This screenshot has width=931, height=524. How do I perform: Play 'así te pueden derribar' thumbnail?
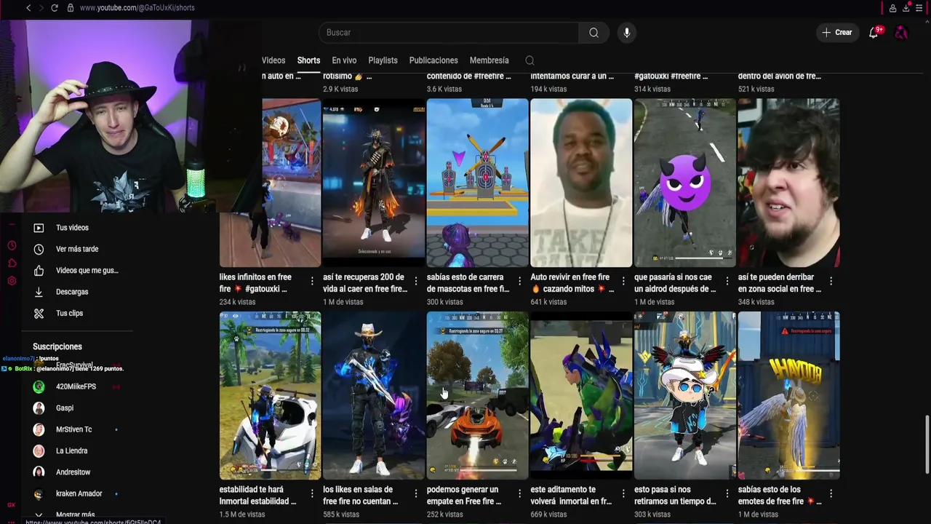coord(788,183)
